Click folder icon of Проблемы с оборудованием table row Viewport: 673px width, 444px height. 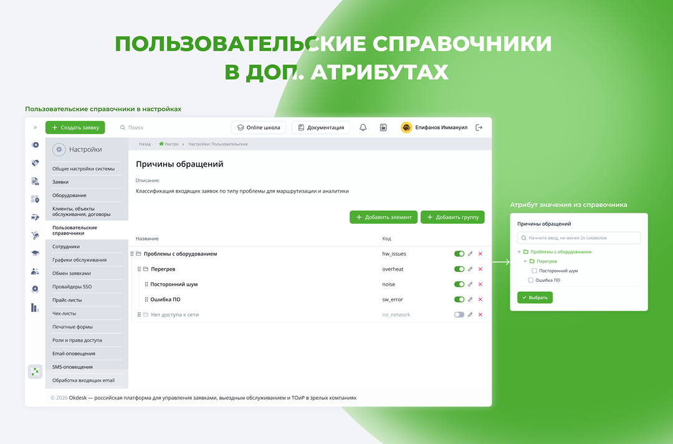pyautogui.click(x=138, y=254)
